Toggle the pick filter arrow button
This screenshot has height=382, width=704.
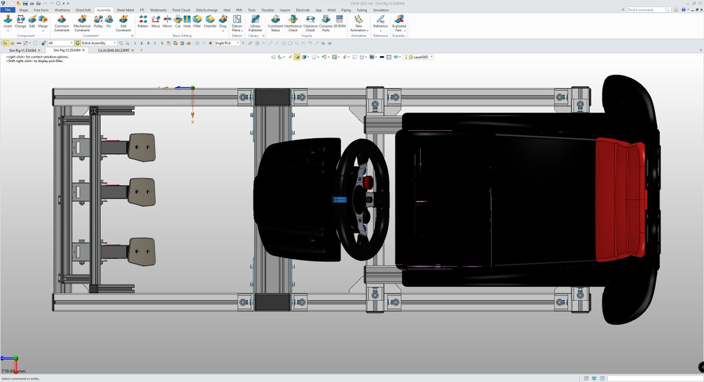5,43
